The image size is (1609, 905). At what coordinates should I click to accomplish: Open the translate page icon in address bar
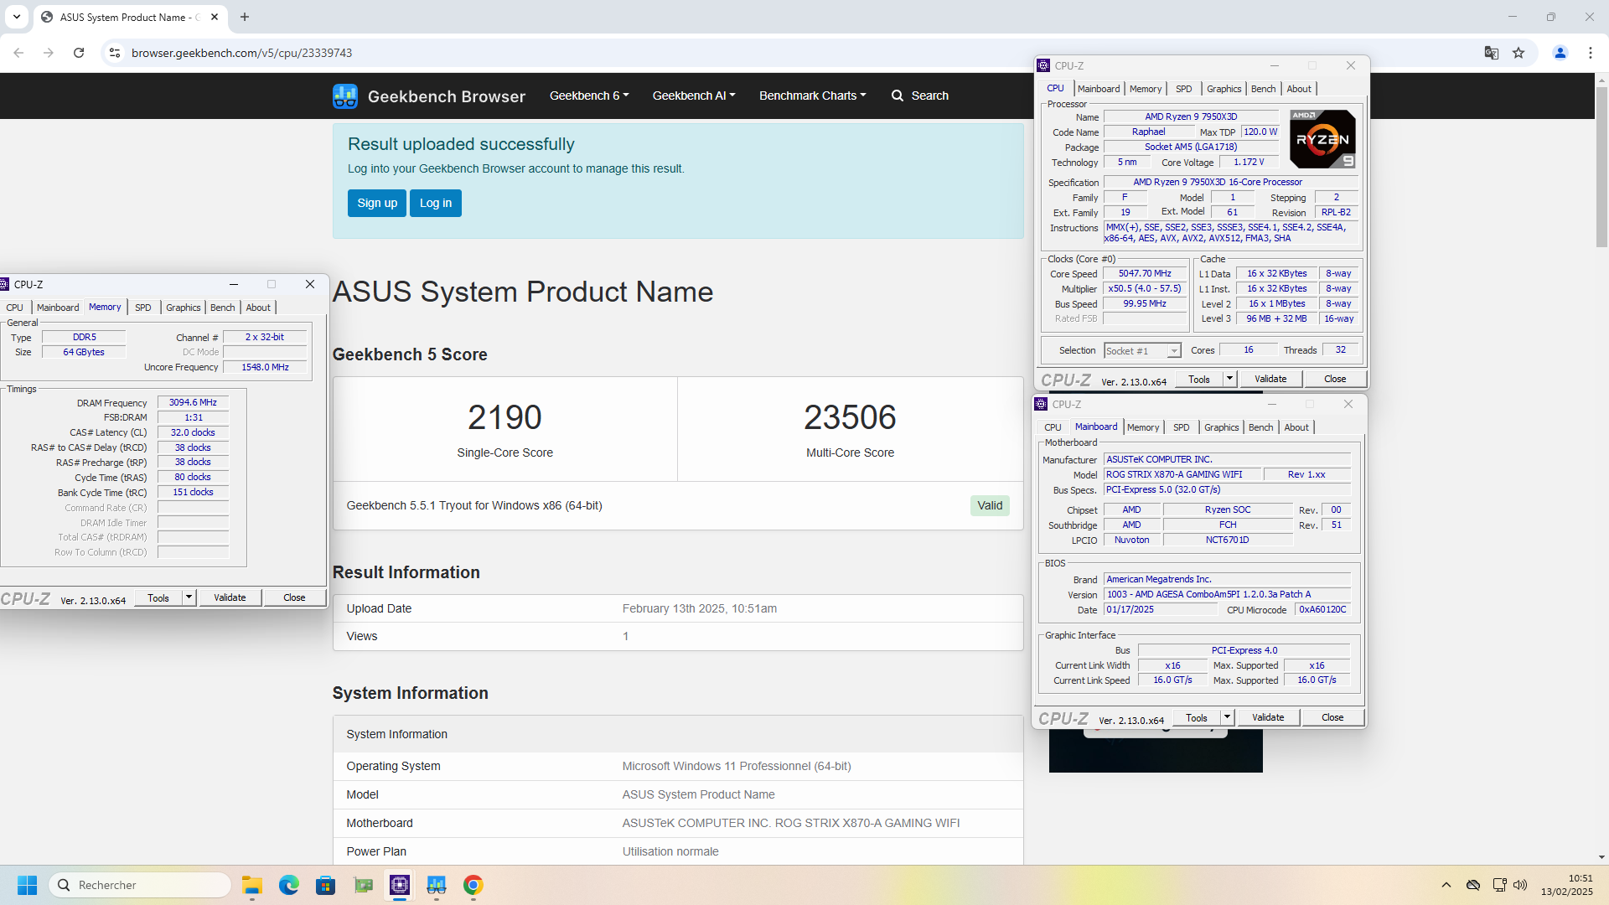[x=1491, y=53]
